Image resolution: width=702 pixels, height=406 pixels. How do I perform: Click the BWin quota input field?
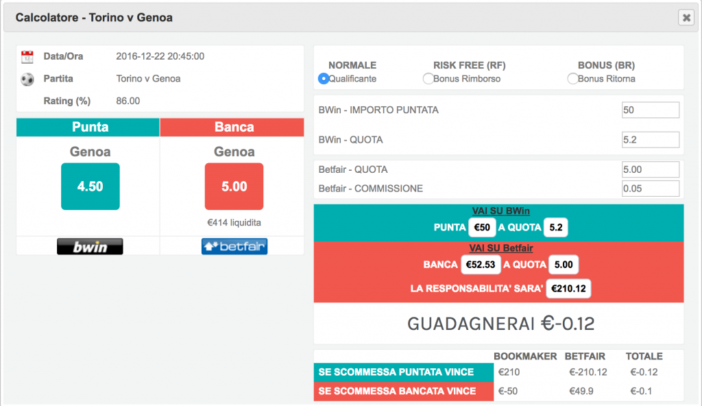click(x=650, y=140)
